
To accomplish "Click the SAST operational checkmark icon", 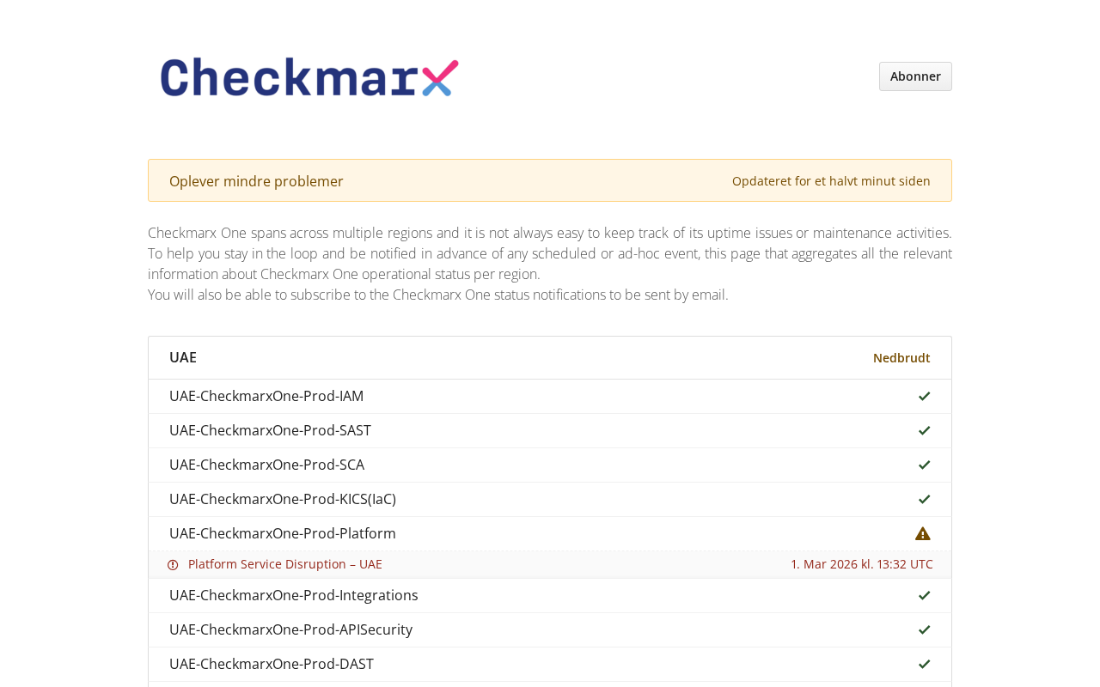I will [924, 430].
